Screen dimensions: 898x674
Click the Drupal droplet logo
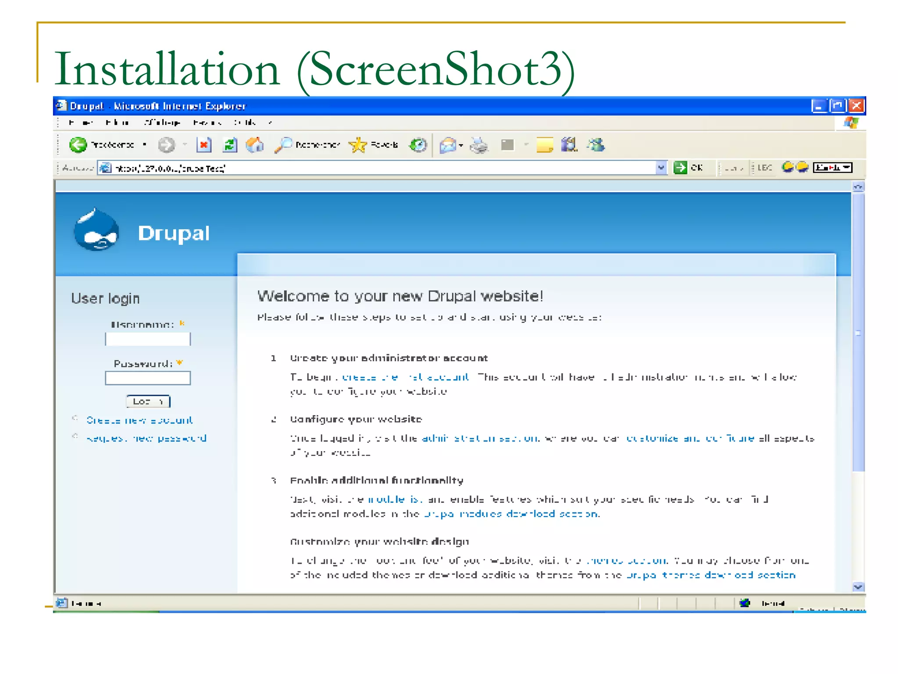pyautogui.click(x=96, y=230)
